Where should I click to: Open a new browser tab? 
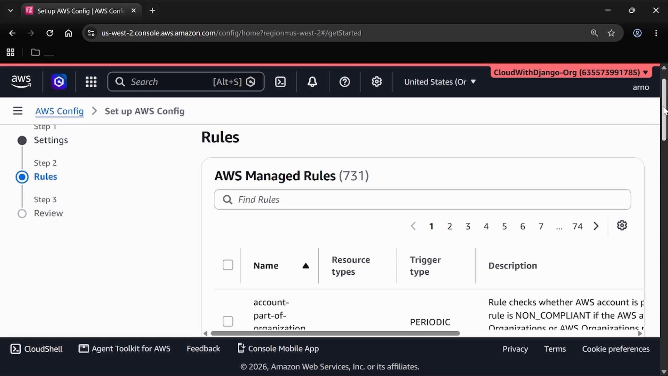152,11
